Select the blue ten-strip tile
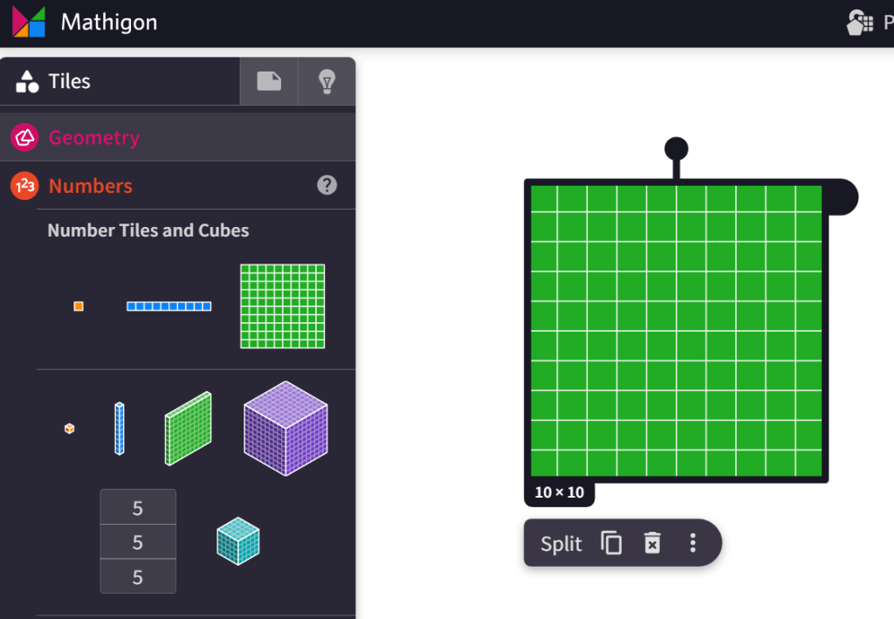The height and width of the screenshot is (619, 894). [x=168, y=306]
